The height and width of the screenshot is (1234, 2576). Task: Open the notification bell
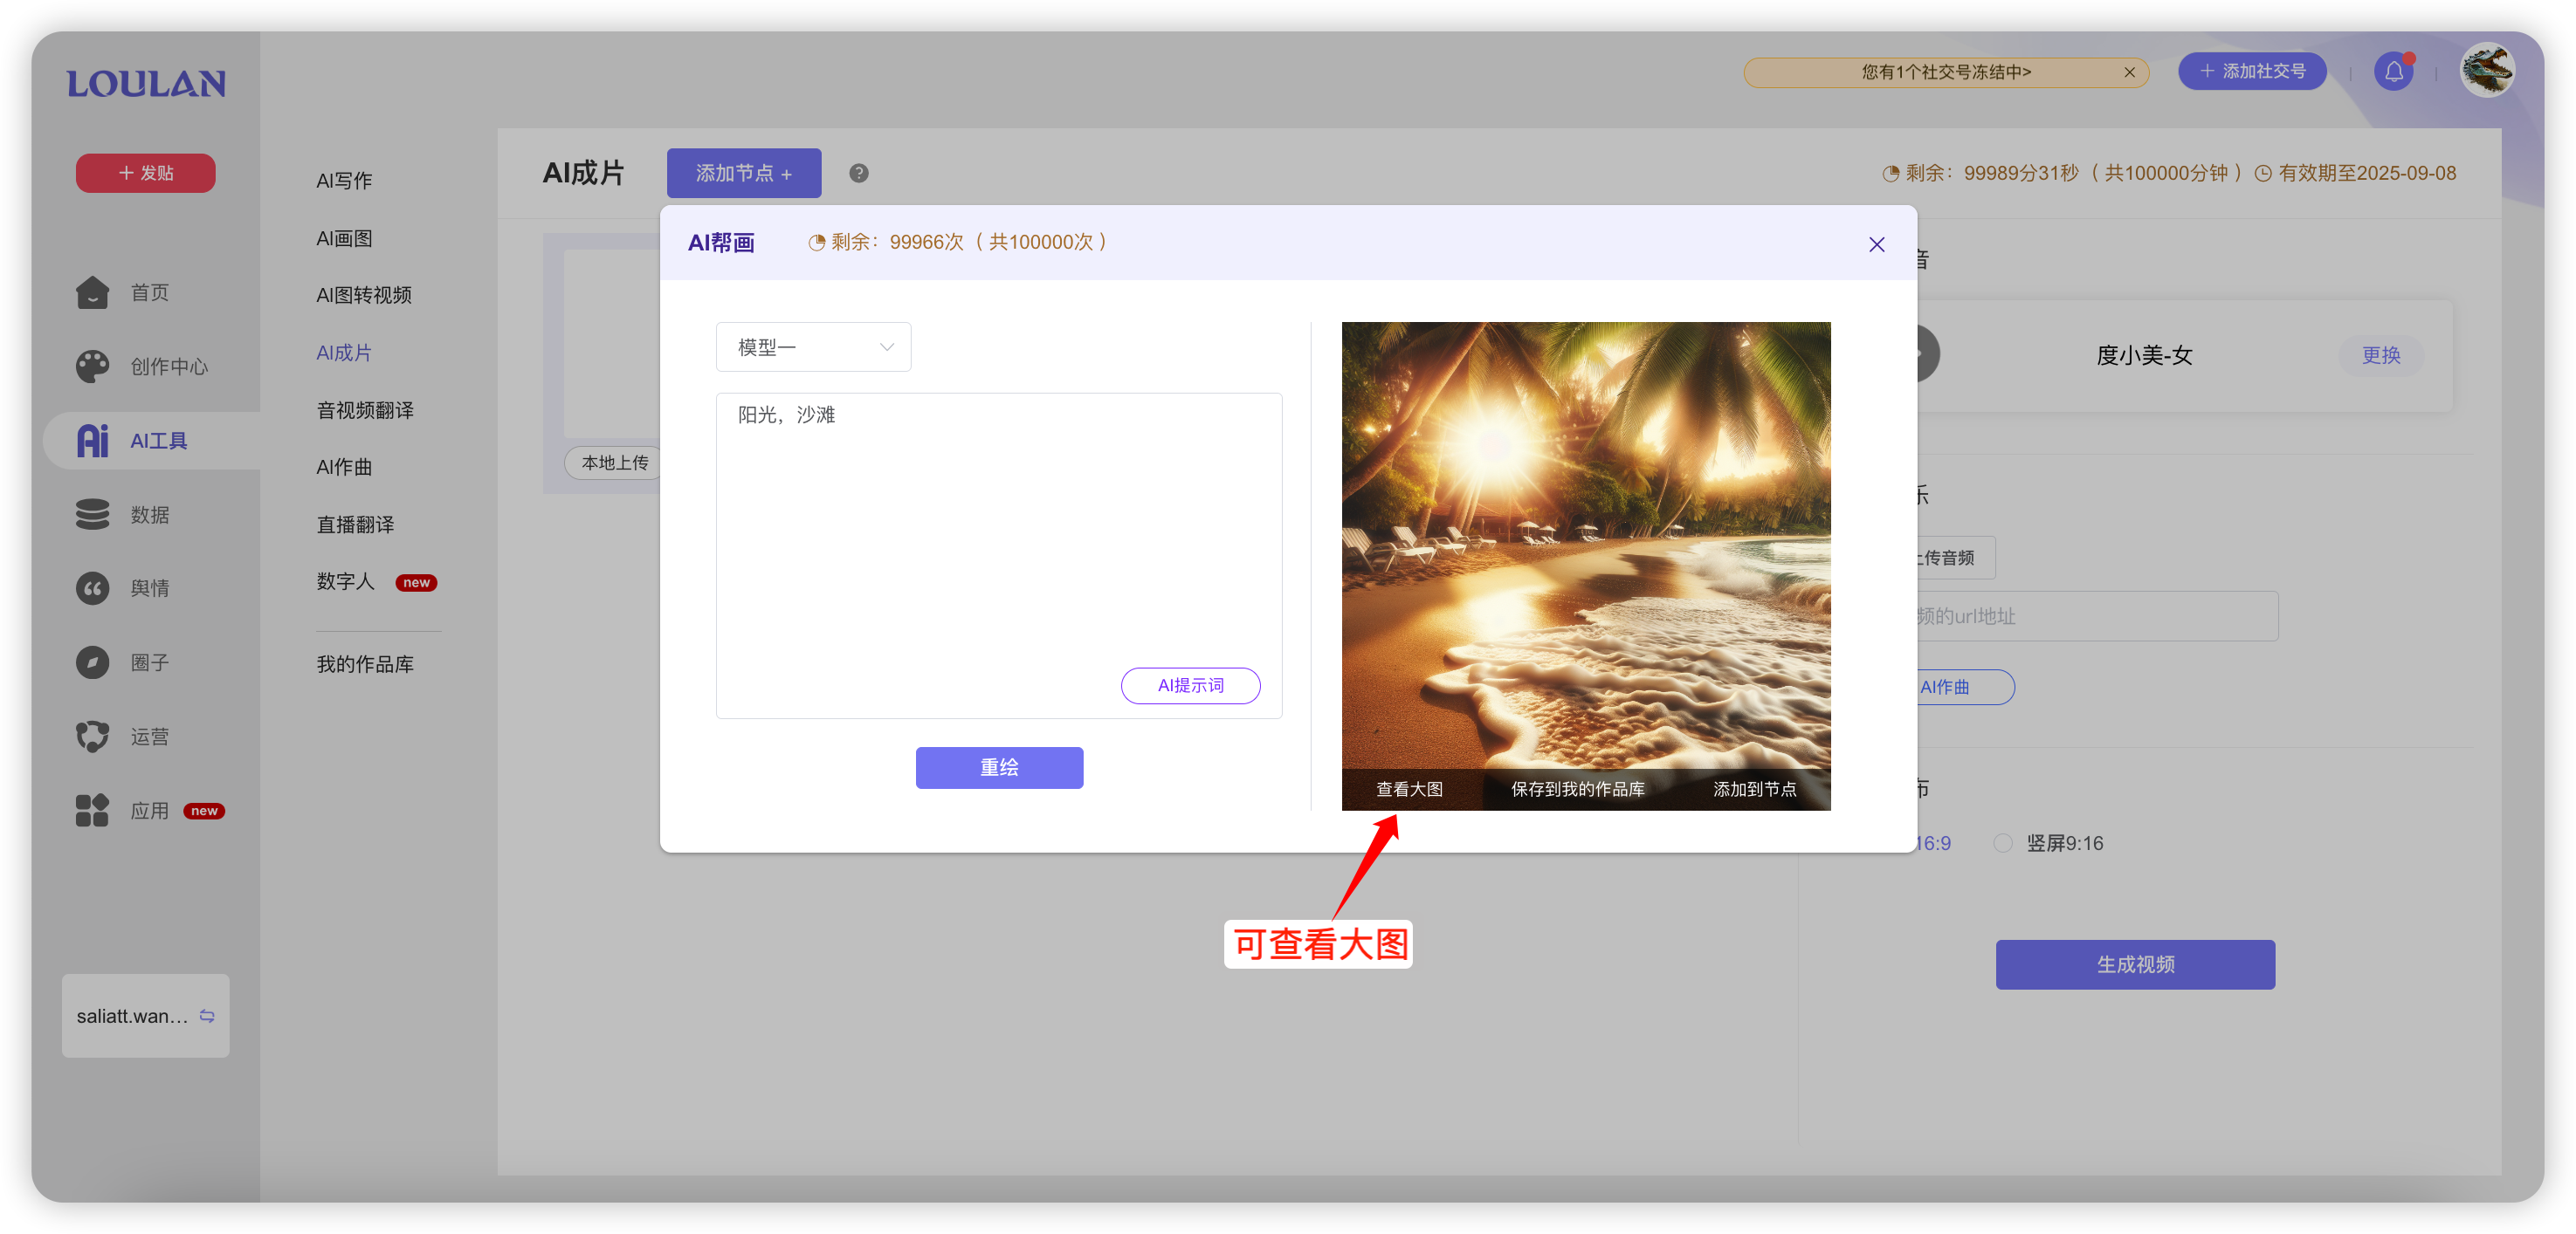pyautogui.click(x=2394, y=72)
